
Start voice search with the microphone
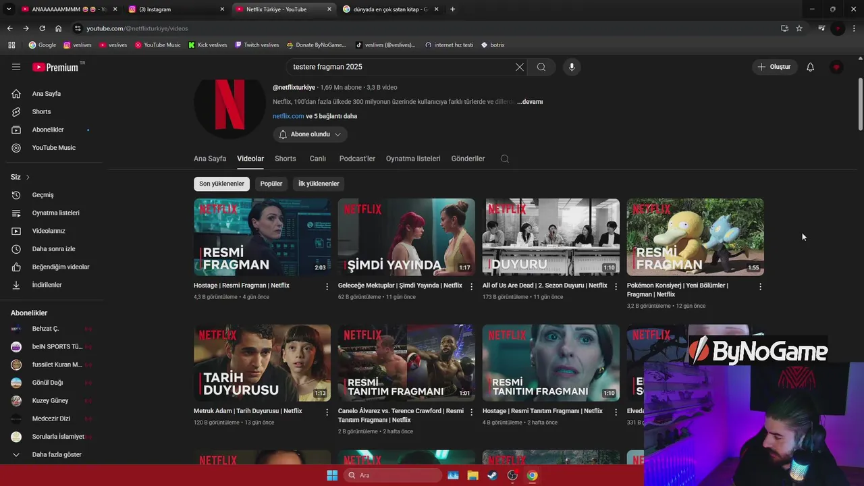[x=572, y=67]
